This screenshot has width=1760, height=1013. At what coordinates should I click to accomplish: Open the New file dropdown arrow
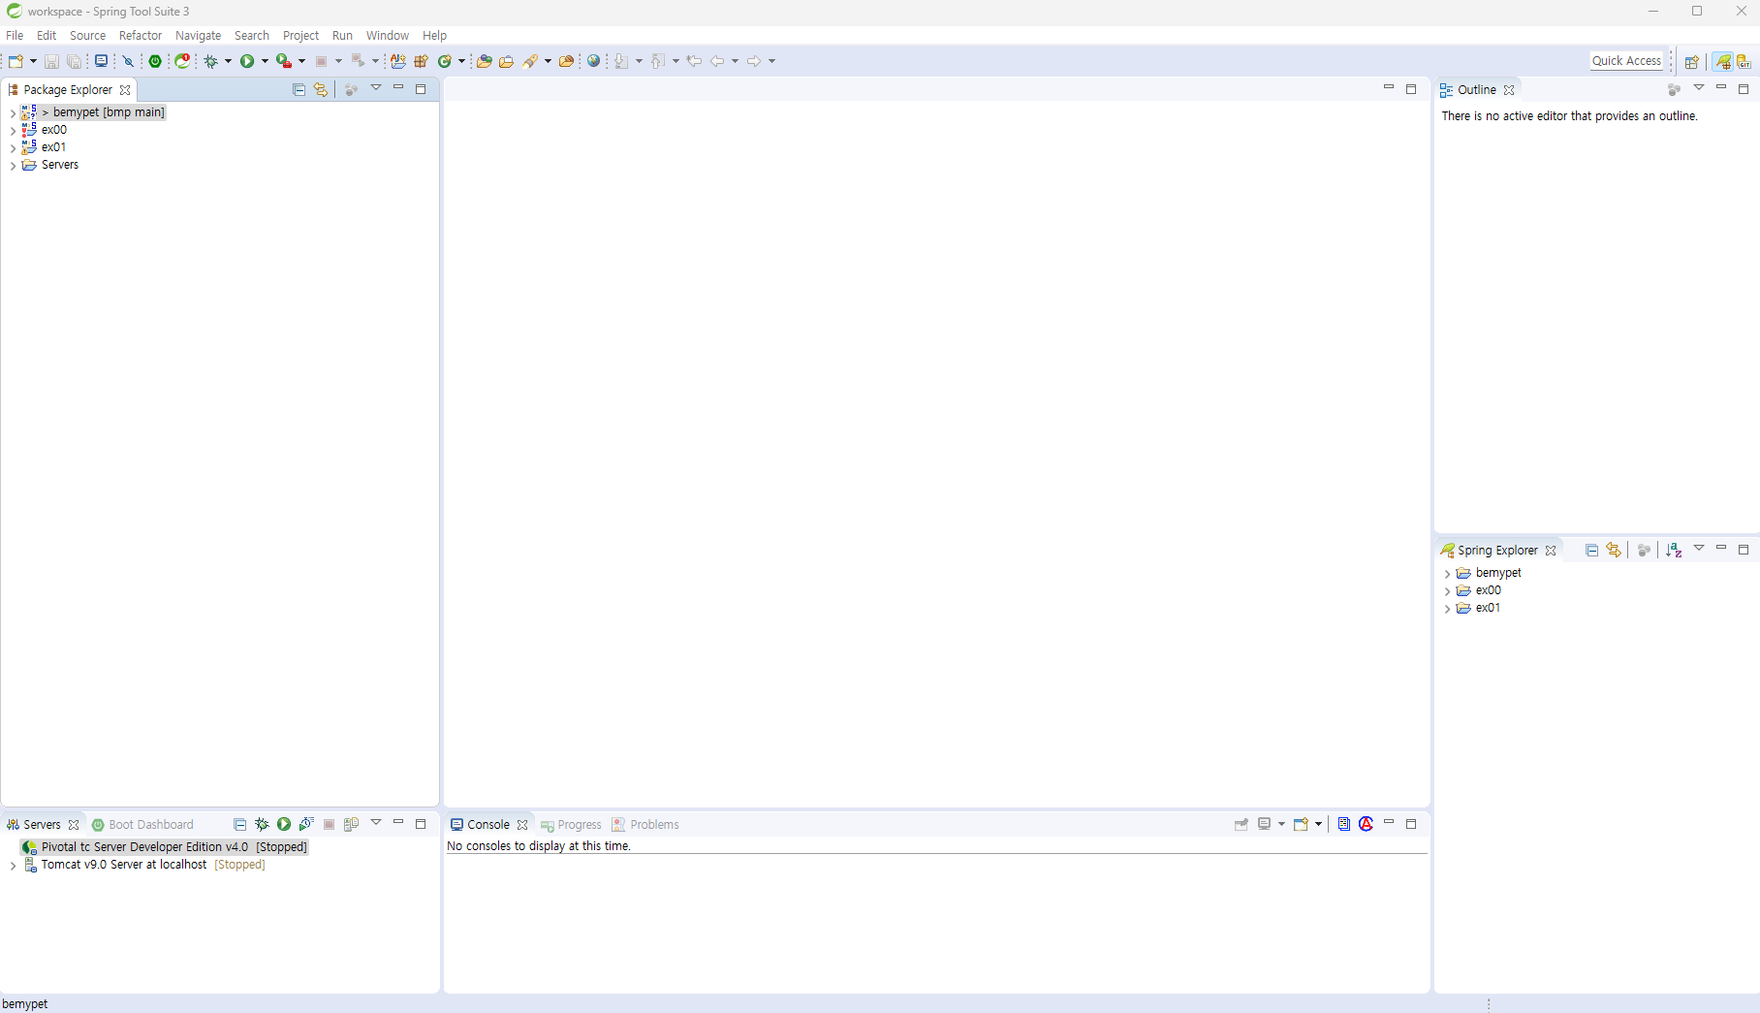pos(33,61)
